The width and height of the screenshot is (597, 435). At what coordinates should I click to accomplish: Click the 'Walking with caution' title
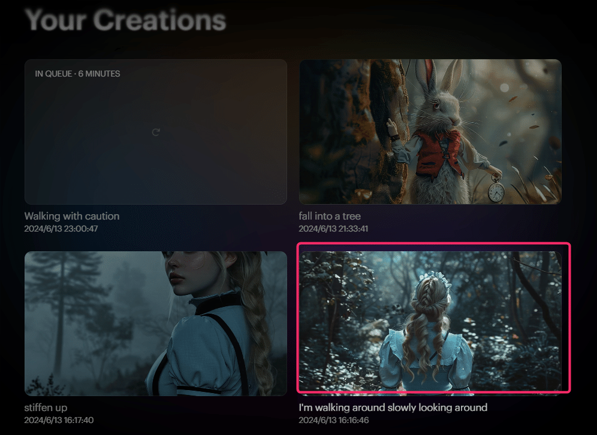[72, 216]
